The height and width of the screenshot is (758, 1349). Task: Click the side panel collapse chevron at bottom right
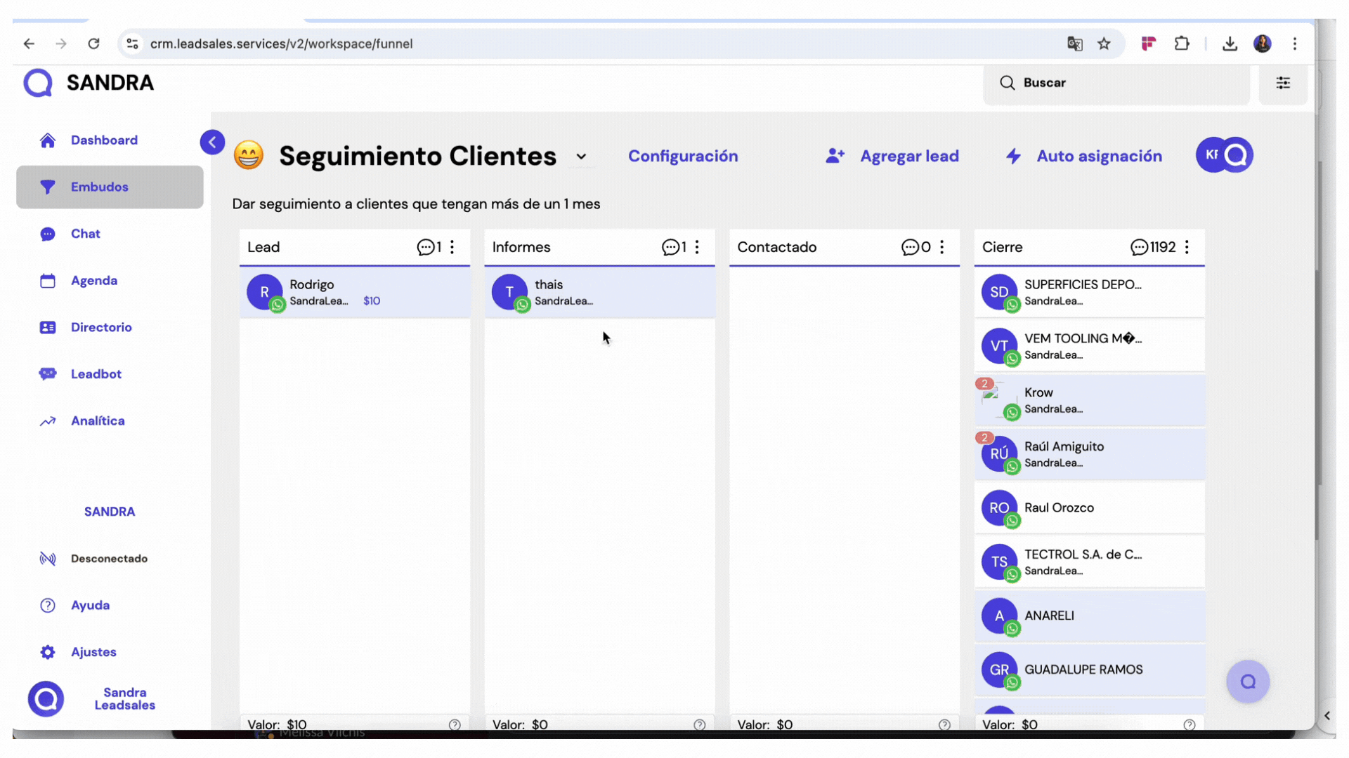tap(1327, 716)
